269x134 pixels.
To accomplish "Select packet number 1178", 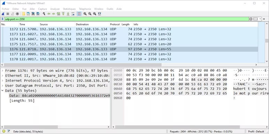I will pyautogui.click(x=129, y=59).
